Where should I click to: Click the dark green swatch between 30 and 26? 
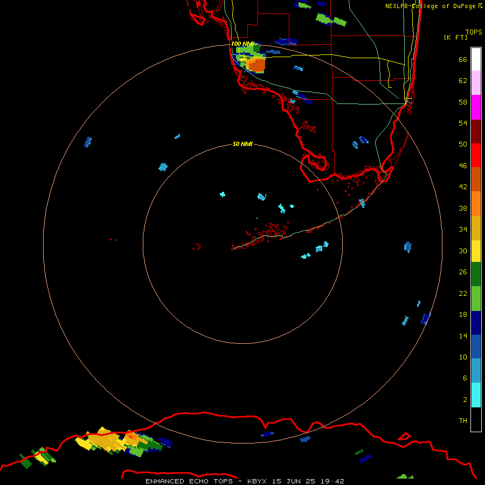(476, 274)
